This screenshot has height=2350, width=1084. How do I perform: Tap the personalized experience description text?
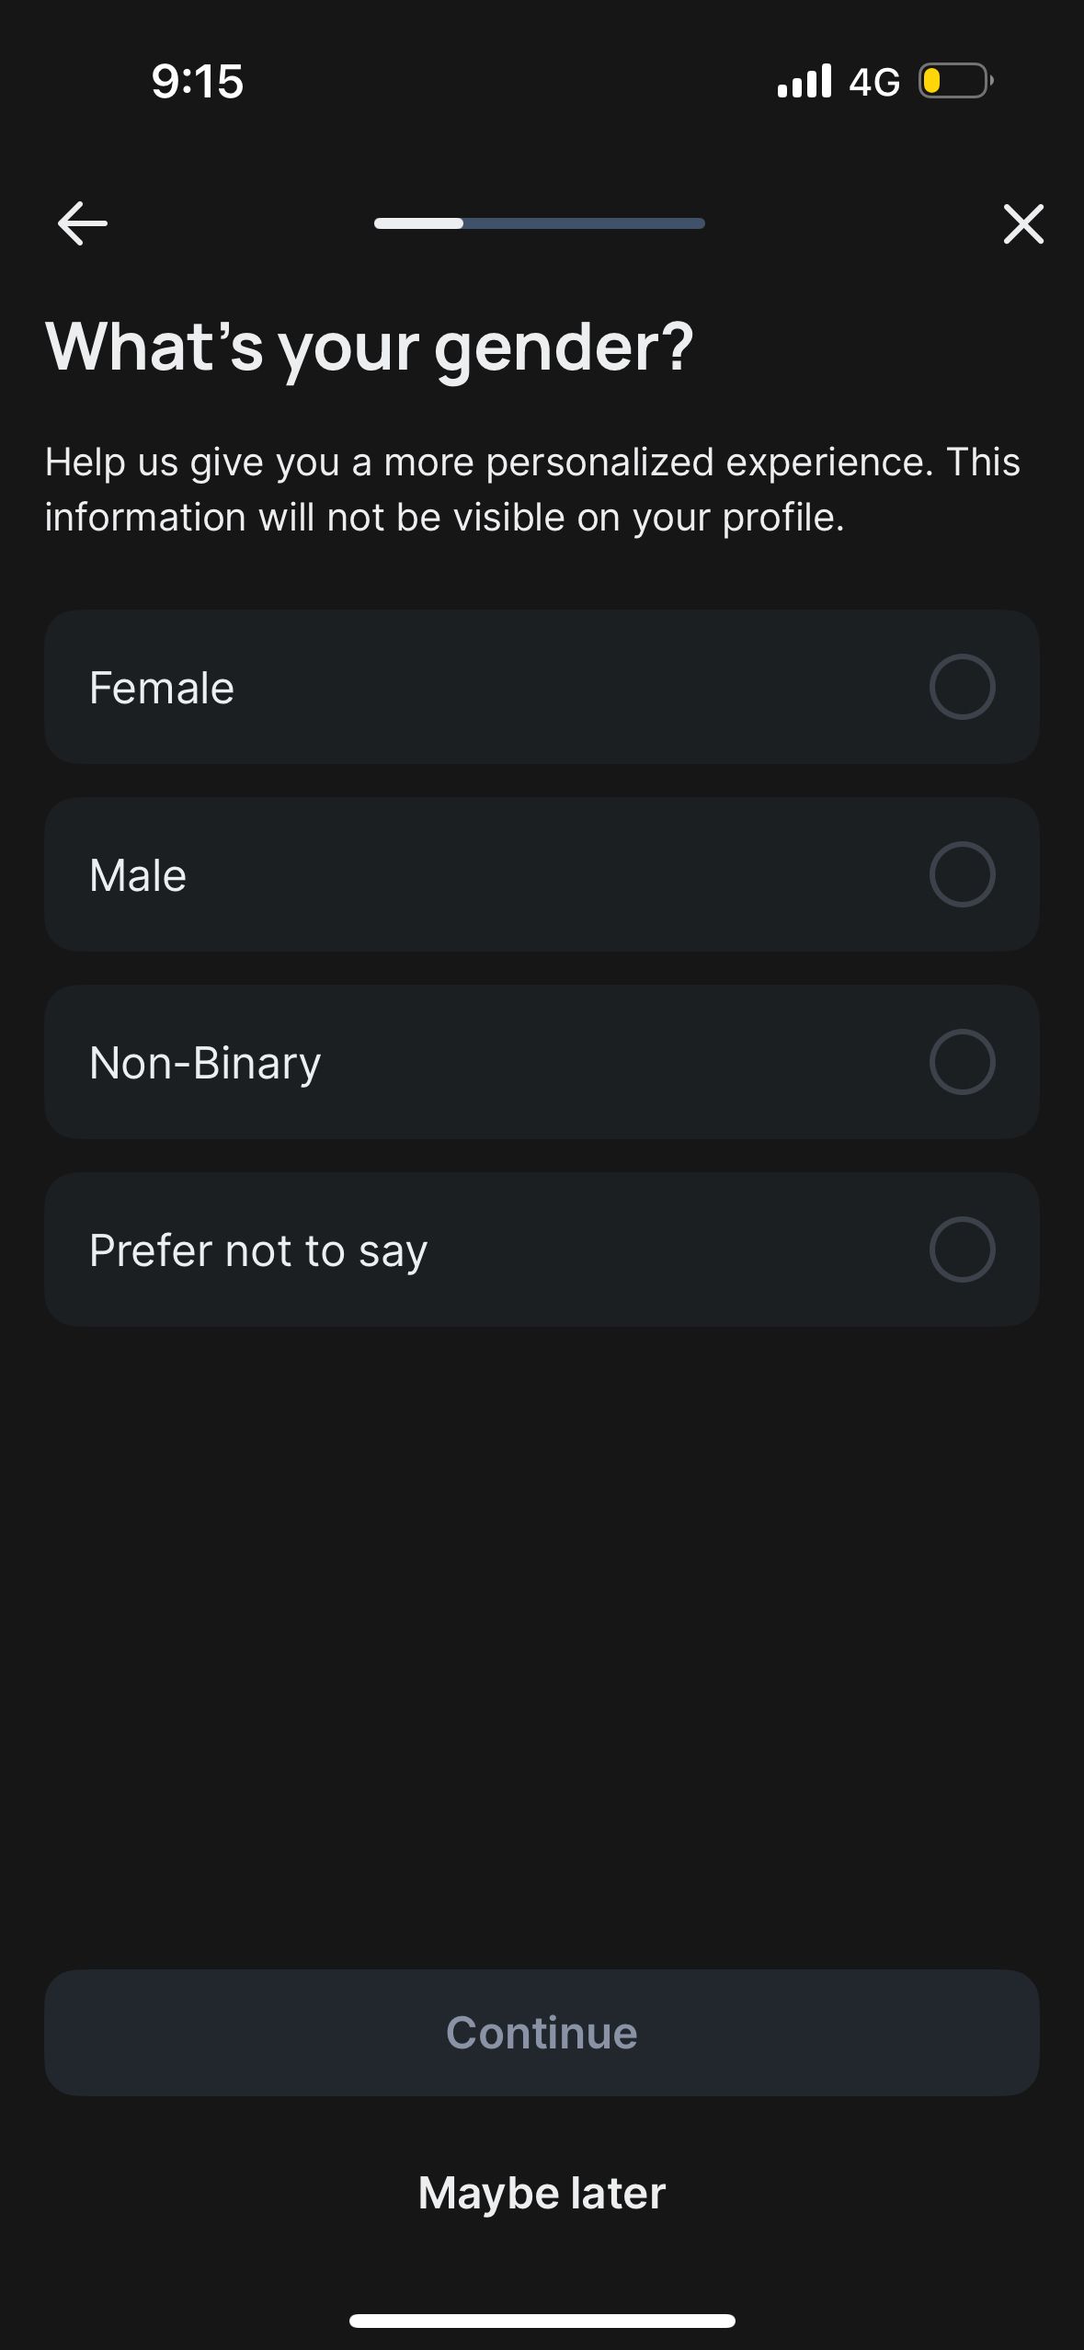(532, 489)
